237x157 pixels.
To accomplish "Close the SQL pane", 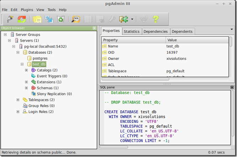I will pyautogui.click(x=232, y=87).
